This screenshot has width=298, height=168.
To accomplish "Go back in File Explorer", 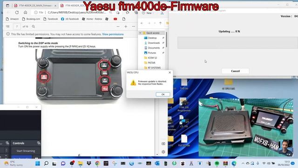I will point(142,23).
